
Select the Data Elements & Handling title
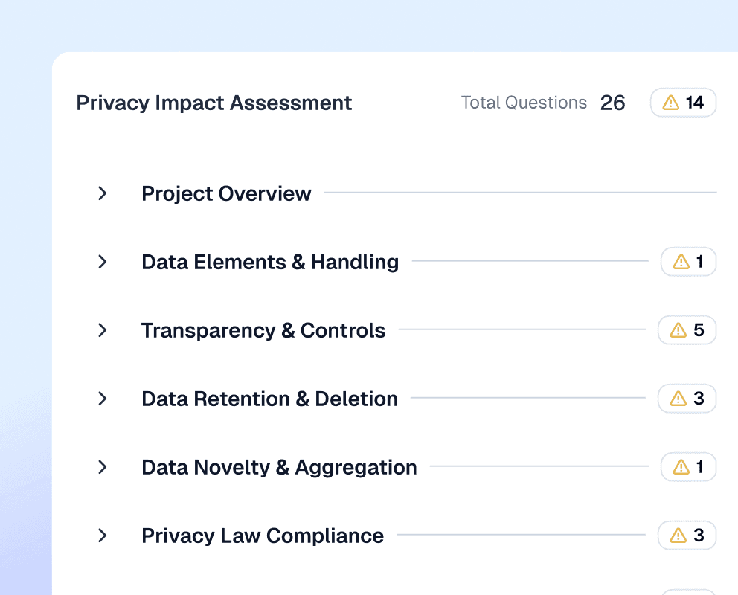pyautogui.click(x=270, y=262)
